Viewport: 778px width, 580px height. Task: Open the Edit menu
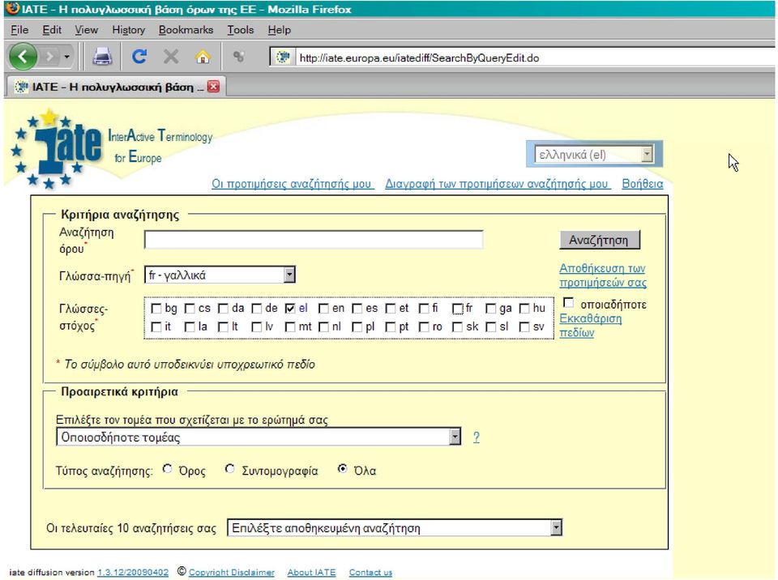(x=52, y=30)
